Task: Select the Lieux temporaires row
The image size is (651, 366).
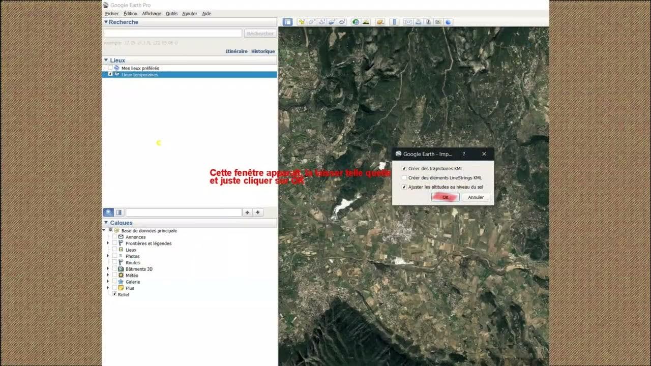Action: (189, 75)
